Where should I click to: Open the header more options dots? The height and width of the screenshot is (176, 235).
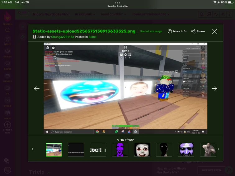point(229,14)
